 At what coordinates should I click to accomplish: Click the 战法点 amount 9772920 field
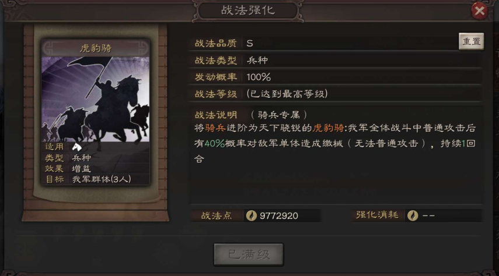[282, 215]
